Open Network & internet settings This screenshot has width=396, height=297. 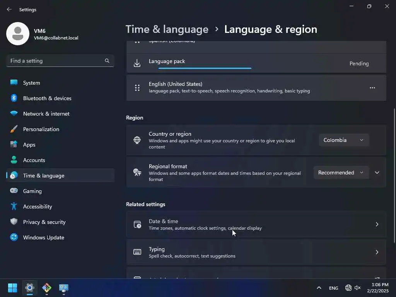pos(60,114)
